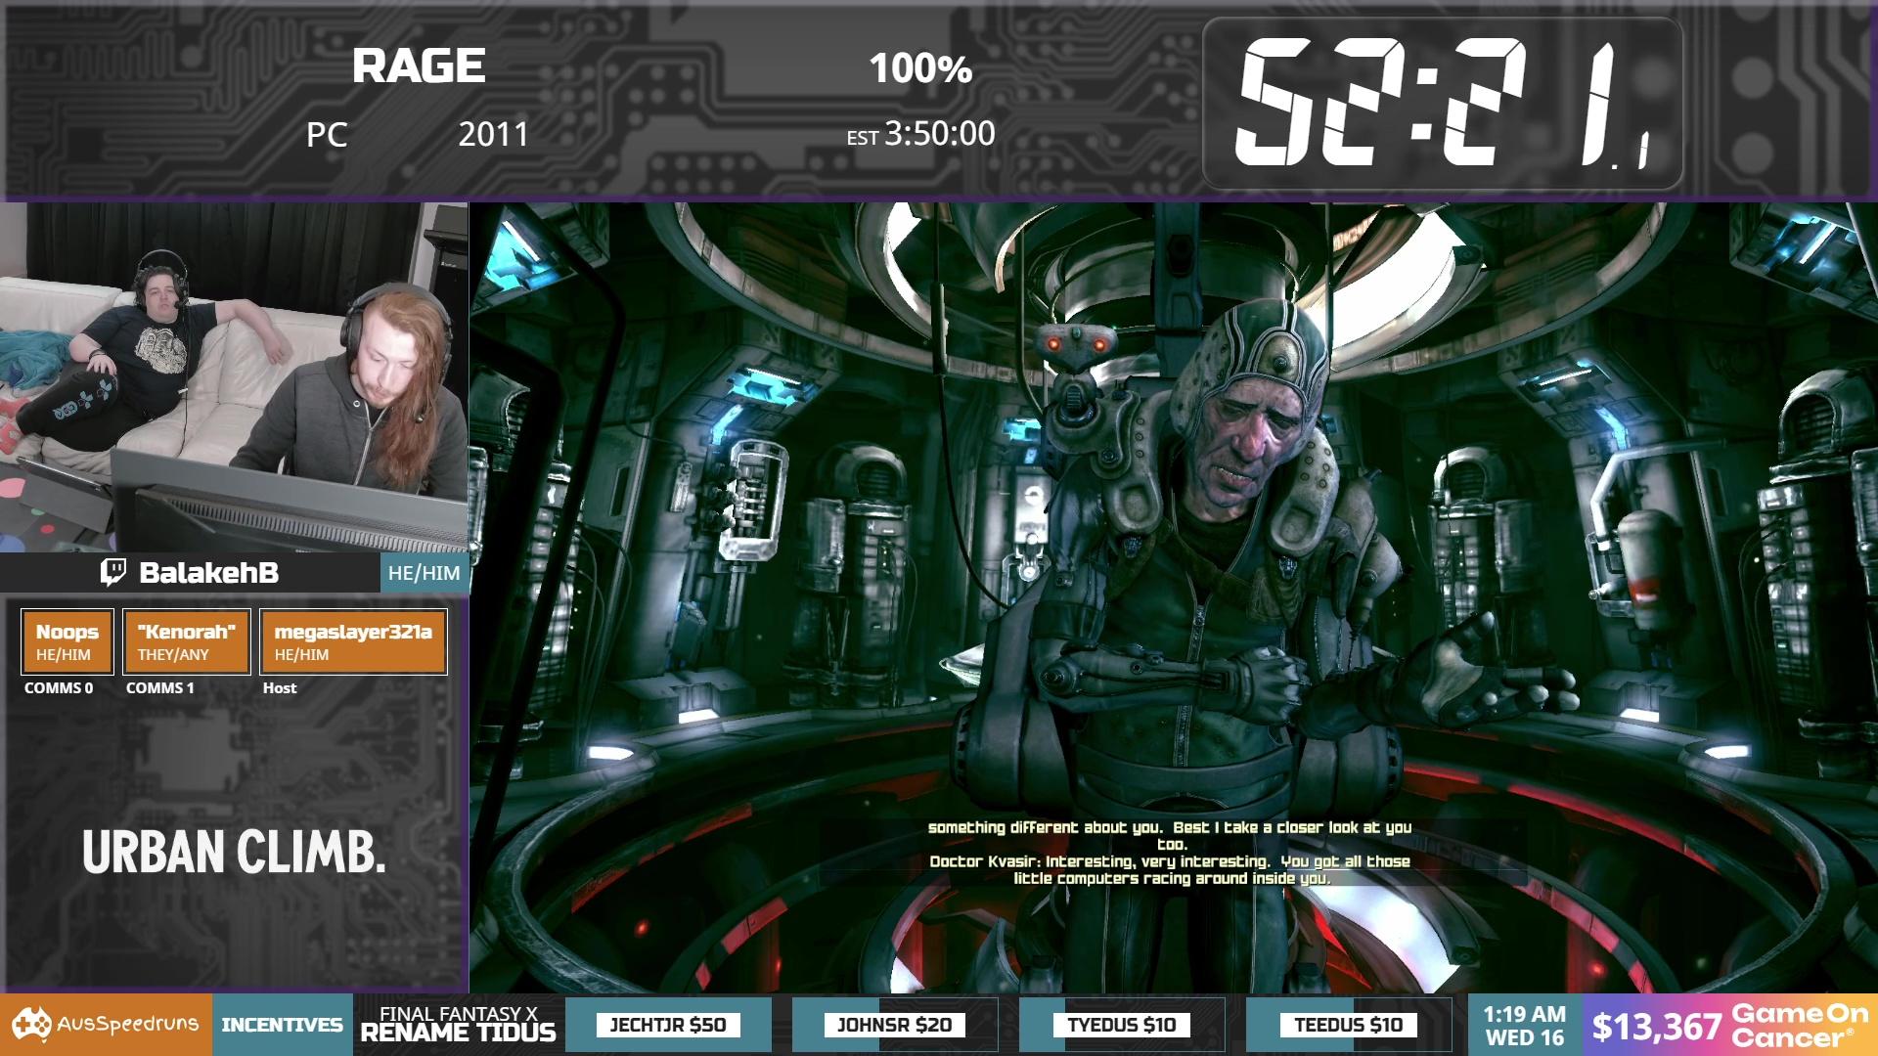
Task: Click the Doctor Kvasir subtitle line
Action: 1170,870
